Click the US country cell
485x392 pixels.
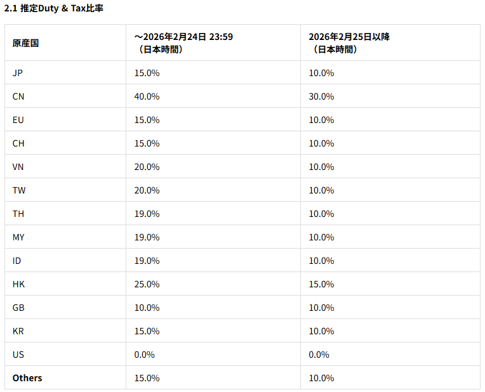pos(18,355)
